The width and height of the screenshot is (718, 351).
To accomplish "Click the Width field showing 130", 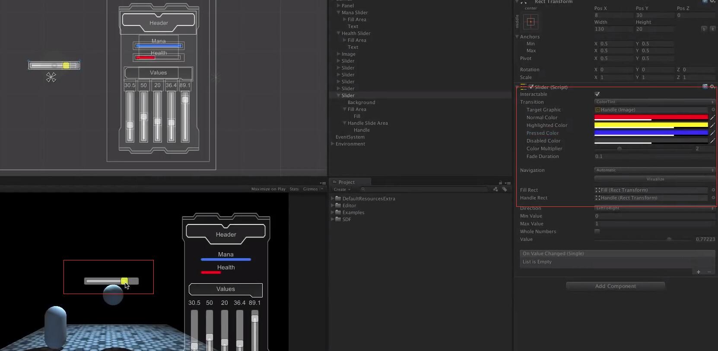I will (x=613, y=29).
